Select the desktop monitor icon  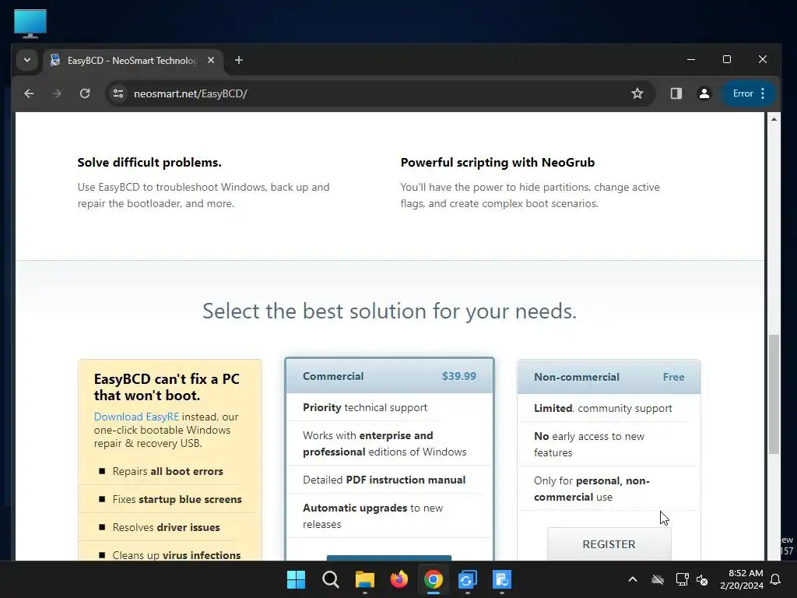pyautogui.click(x=30, y=23)
